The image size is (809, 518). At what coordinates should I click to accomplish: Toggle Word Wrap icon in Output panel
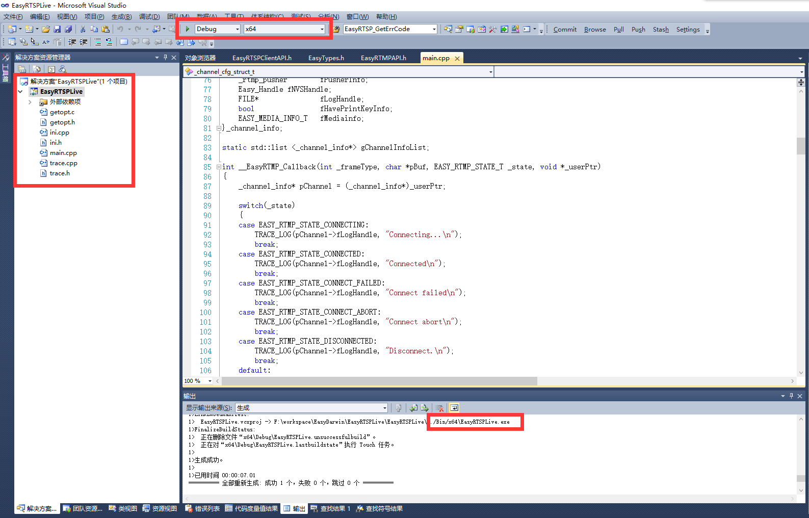[454, 408]
